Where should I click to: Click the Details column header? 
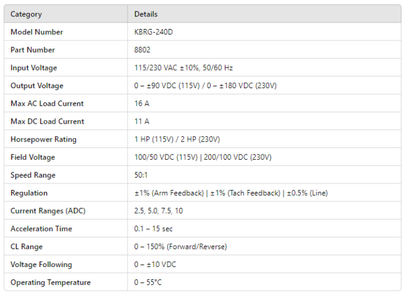click(x=146, y=14)
